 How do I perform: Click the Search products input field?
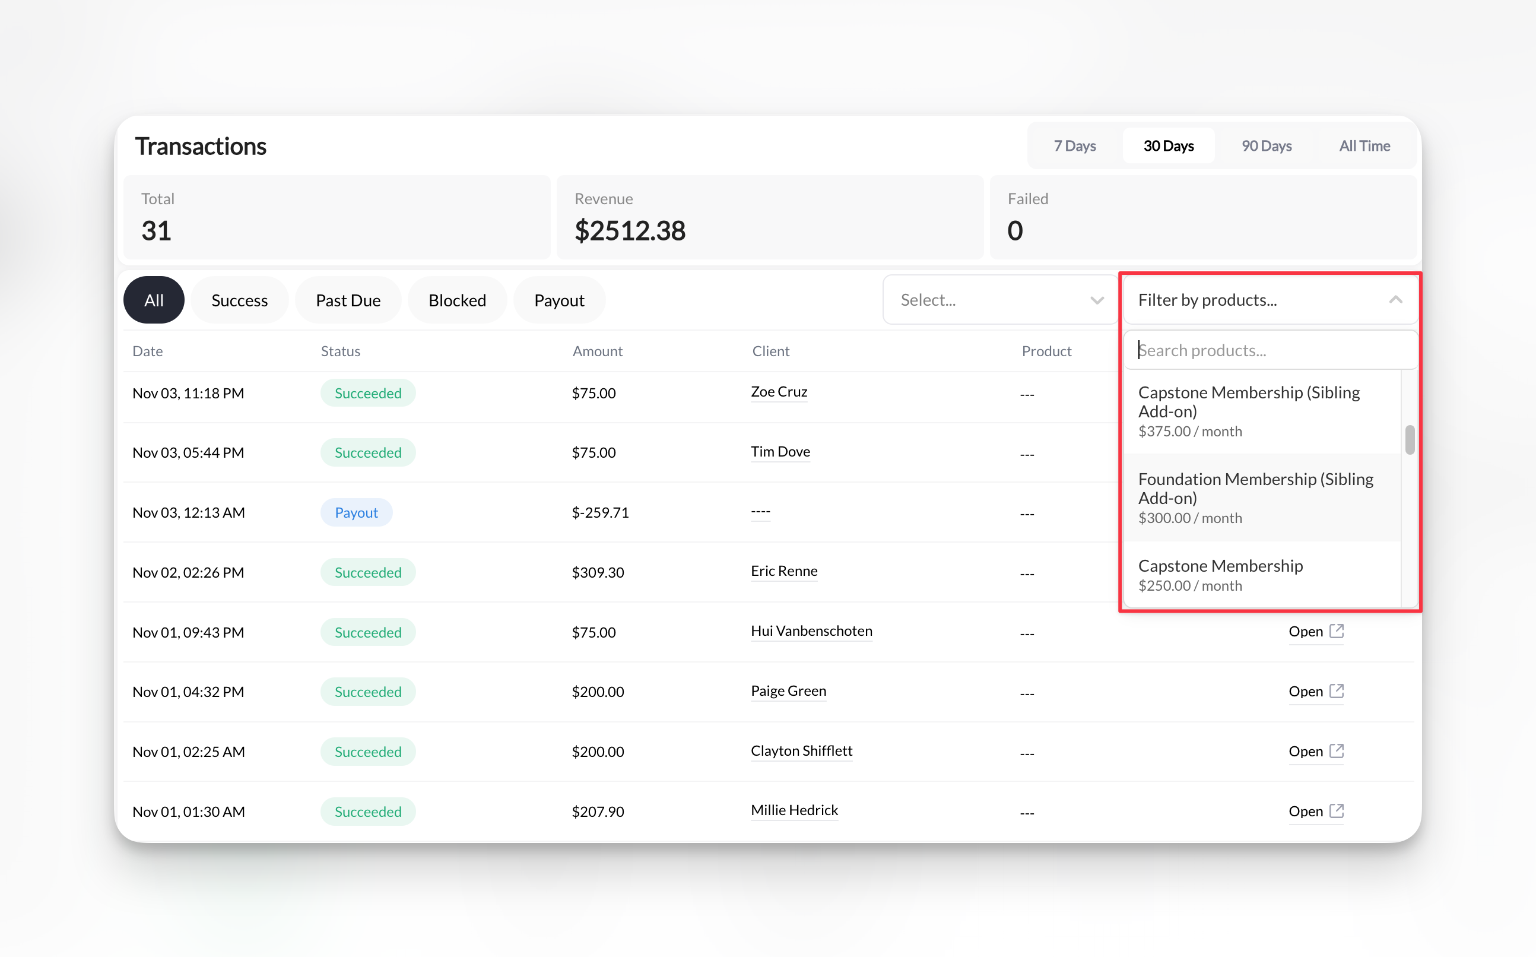tap(1269, 350)
